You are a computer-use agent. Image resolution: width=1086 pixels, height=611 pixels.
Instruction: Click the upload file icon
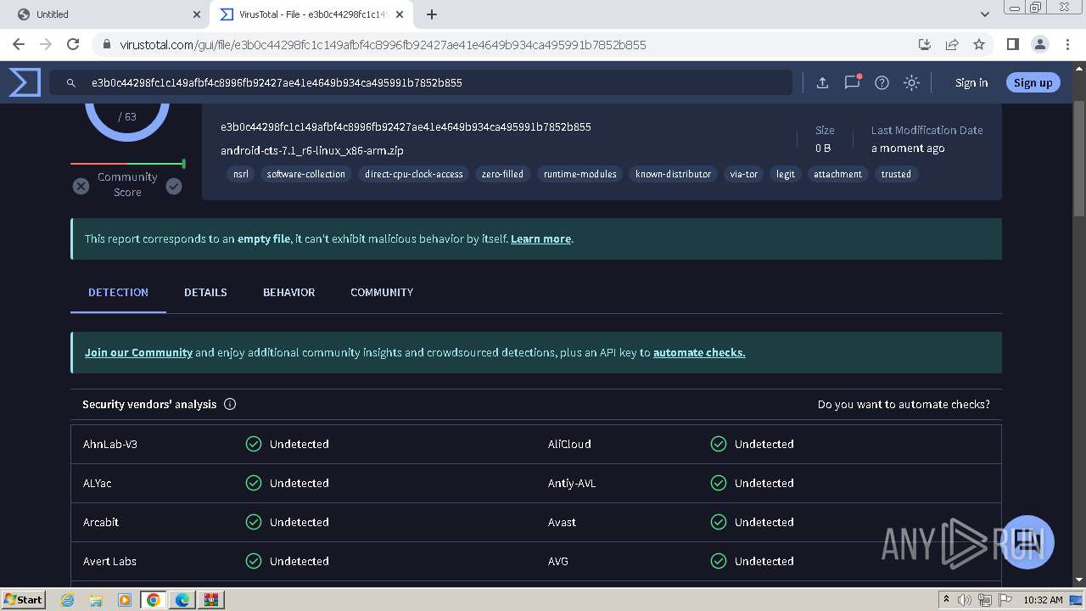tap(822, 82)
